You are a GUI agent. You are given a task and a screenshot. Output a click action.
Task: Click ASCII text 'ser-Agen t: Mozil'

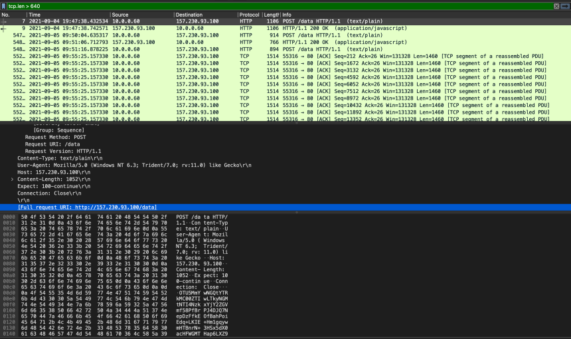tap(202, 235)
